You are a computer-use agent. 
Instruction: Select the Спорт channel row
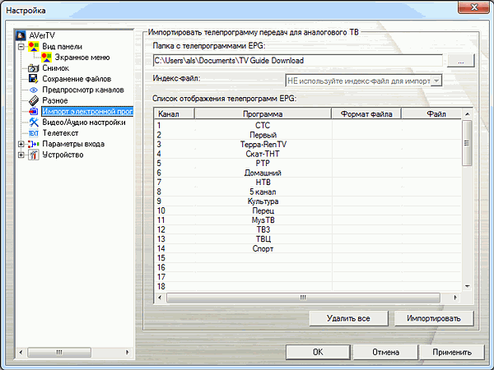pyautogui.click(x=308, y=248)
